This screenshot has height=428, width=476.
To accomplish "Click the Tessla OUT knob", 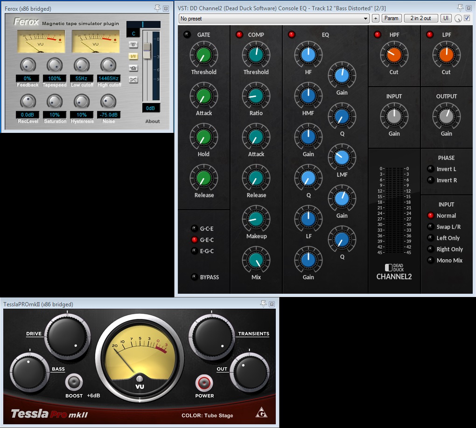I will (250, 372).
